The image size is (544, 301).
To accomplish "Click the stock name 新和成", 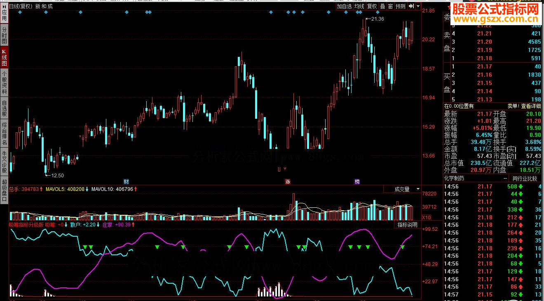I will 44,6.
